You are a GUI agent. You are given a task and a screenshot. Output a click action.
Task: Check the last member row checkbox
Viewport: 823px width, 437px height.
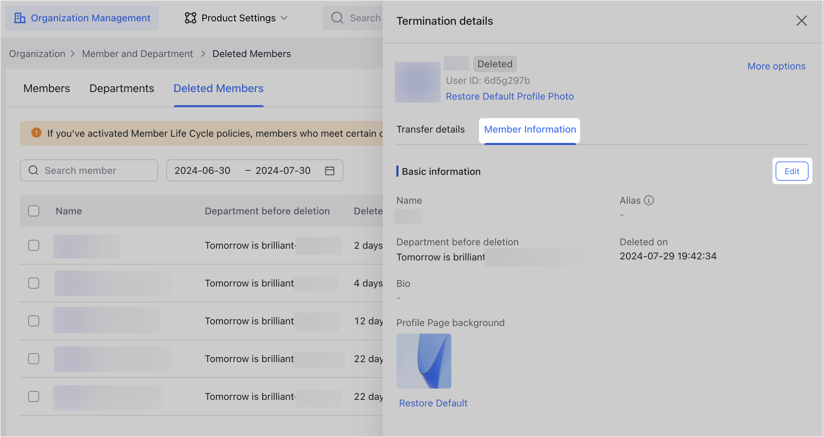[x=33, y=396]
